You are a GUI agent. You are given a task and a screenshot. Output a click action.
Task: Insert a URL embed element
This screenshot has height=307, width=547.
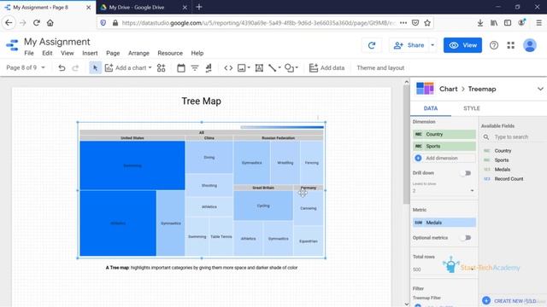[x=228, y=68]
